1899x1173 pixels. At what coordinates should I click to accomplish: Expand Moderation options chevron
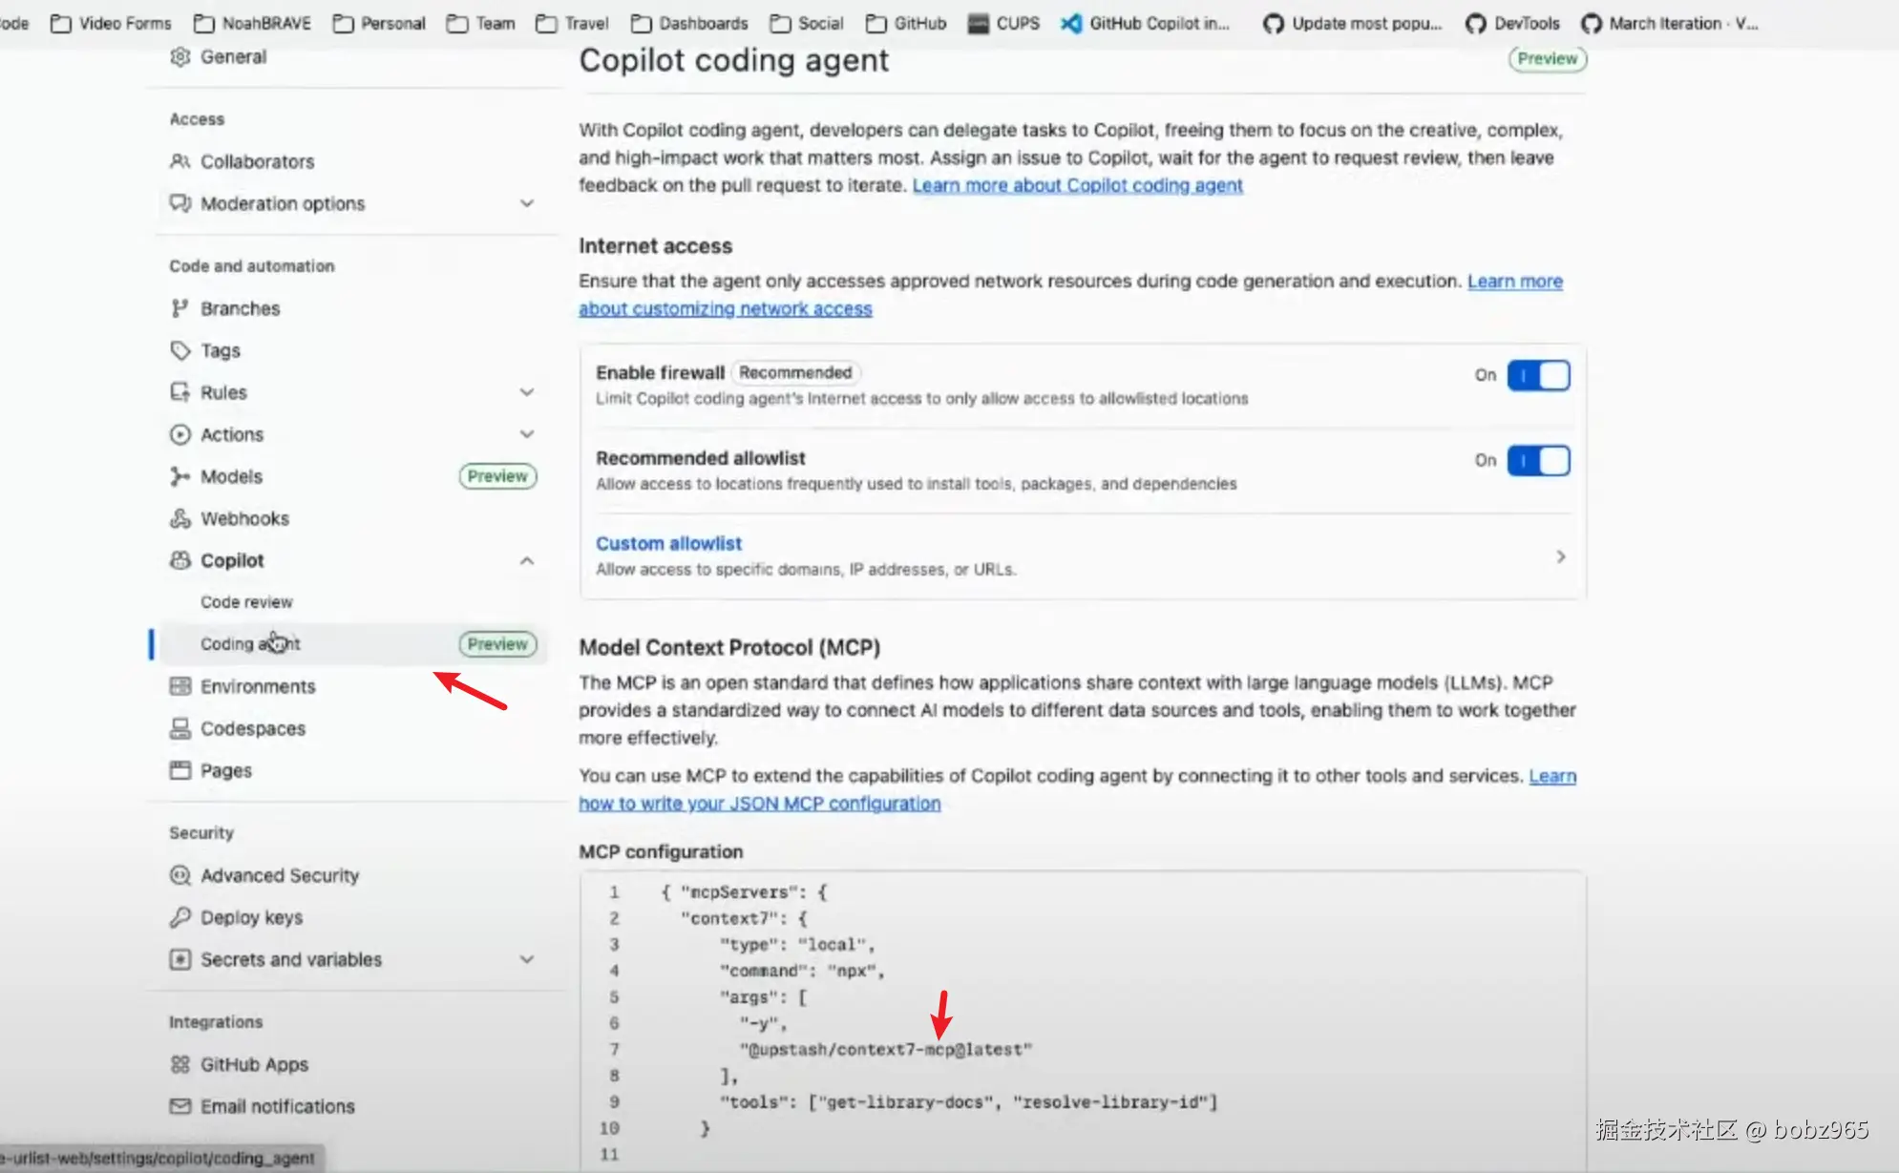coord(527,203)
